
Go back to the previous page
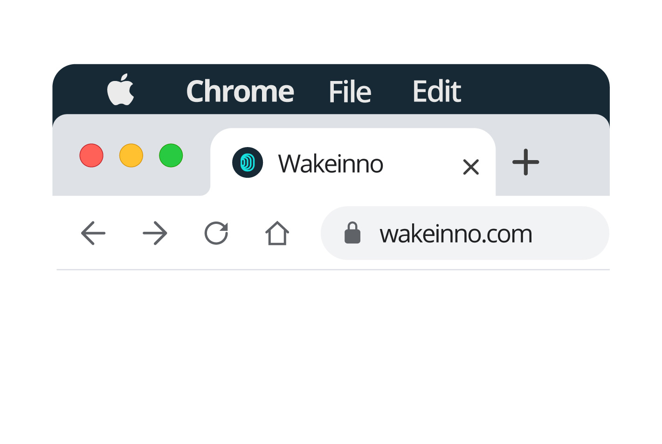click(x=93, y=233)
